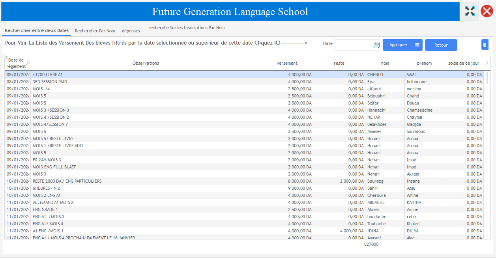496x258 pixels.
Task: Click the sort indicator on Date de règlement column
Action: coord(7,58)
